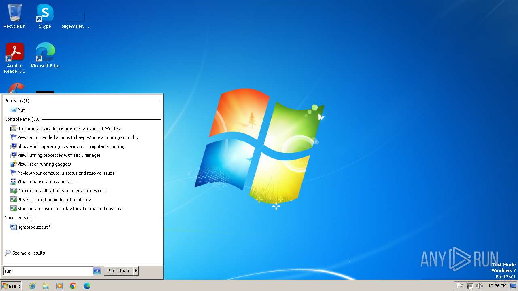This screenshot has width=518, height=291.
Task: Click the network tray icon
Action: coord(470,286)
